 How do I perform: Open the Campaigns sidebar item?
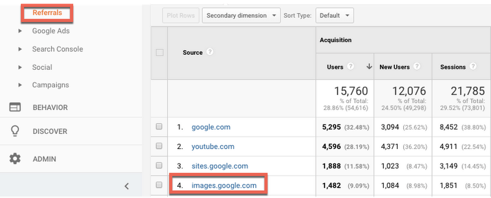click(51, 85)
